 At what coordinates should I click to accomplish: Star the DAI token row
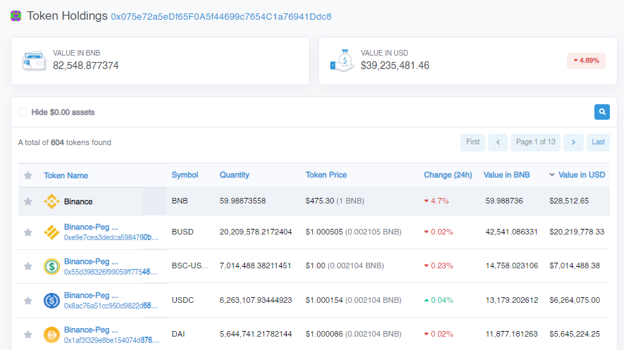28,335
